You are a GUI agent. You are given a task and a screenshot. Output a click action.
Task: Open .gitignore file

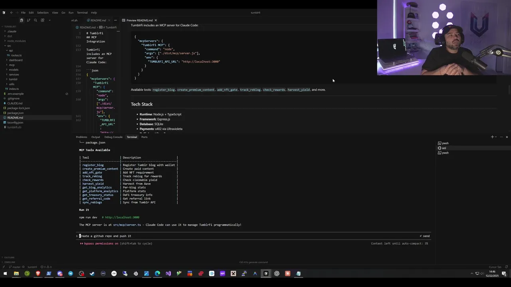tap(13, 98)
